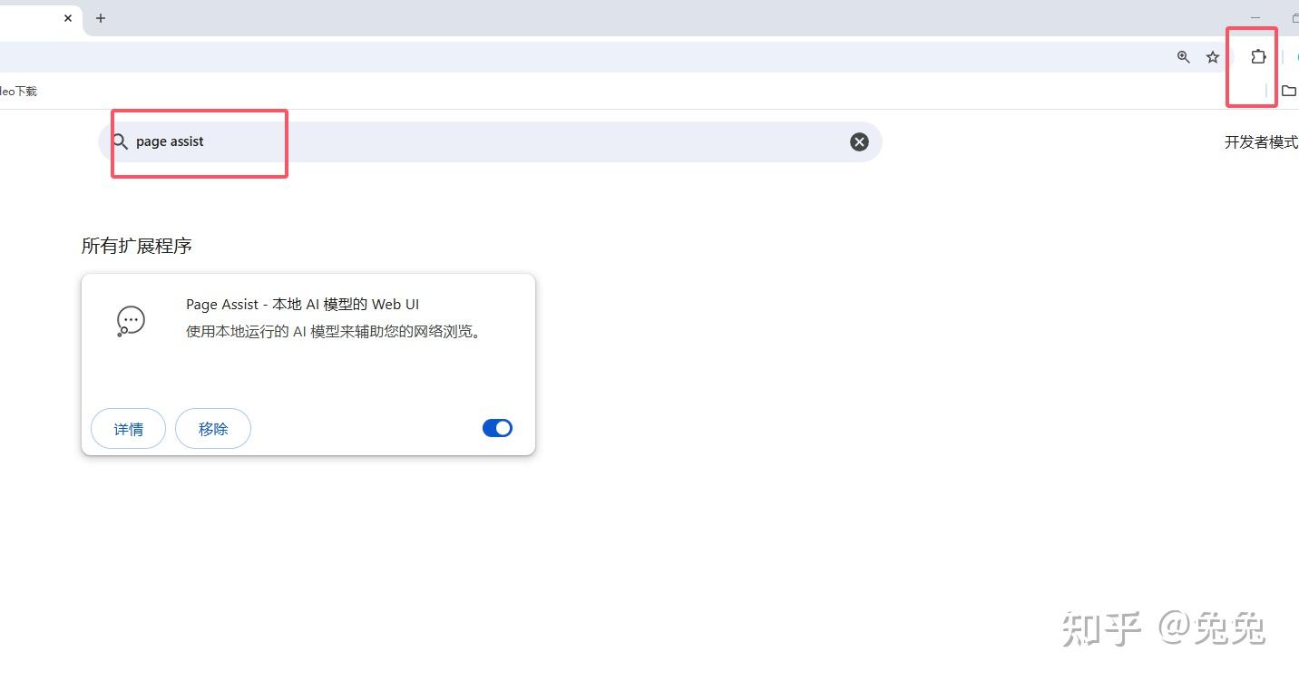
Task: Click the browser address bar
Action: pos(581,57)
